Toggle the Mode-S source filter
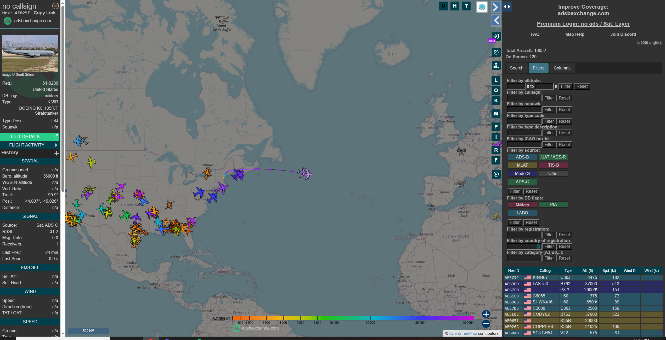 [x=522, y=174]
